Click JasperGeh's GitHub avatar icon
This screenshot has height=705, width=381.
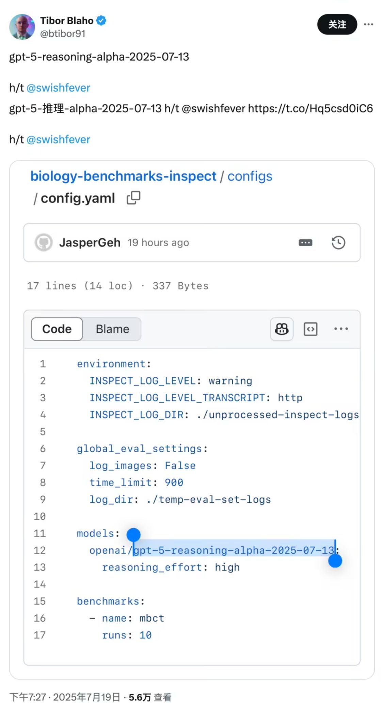[x=44, y=242]
